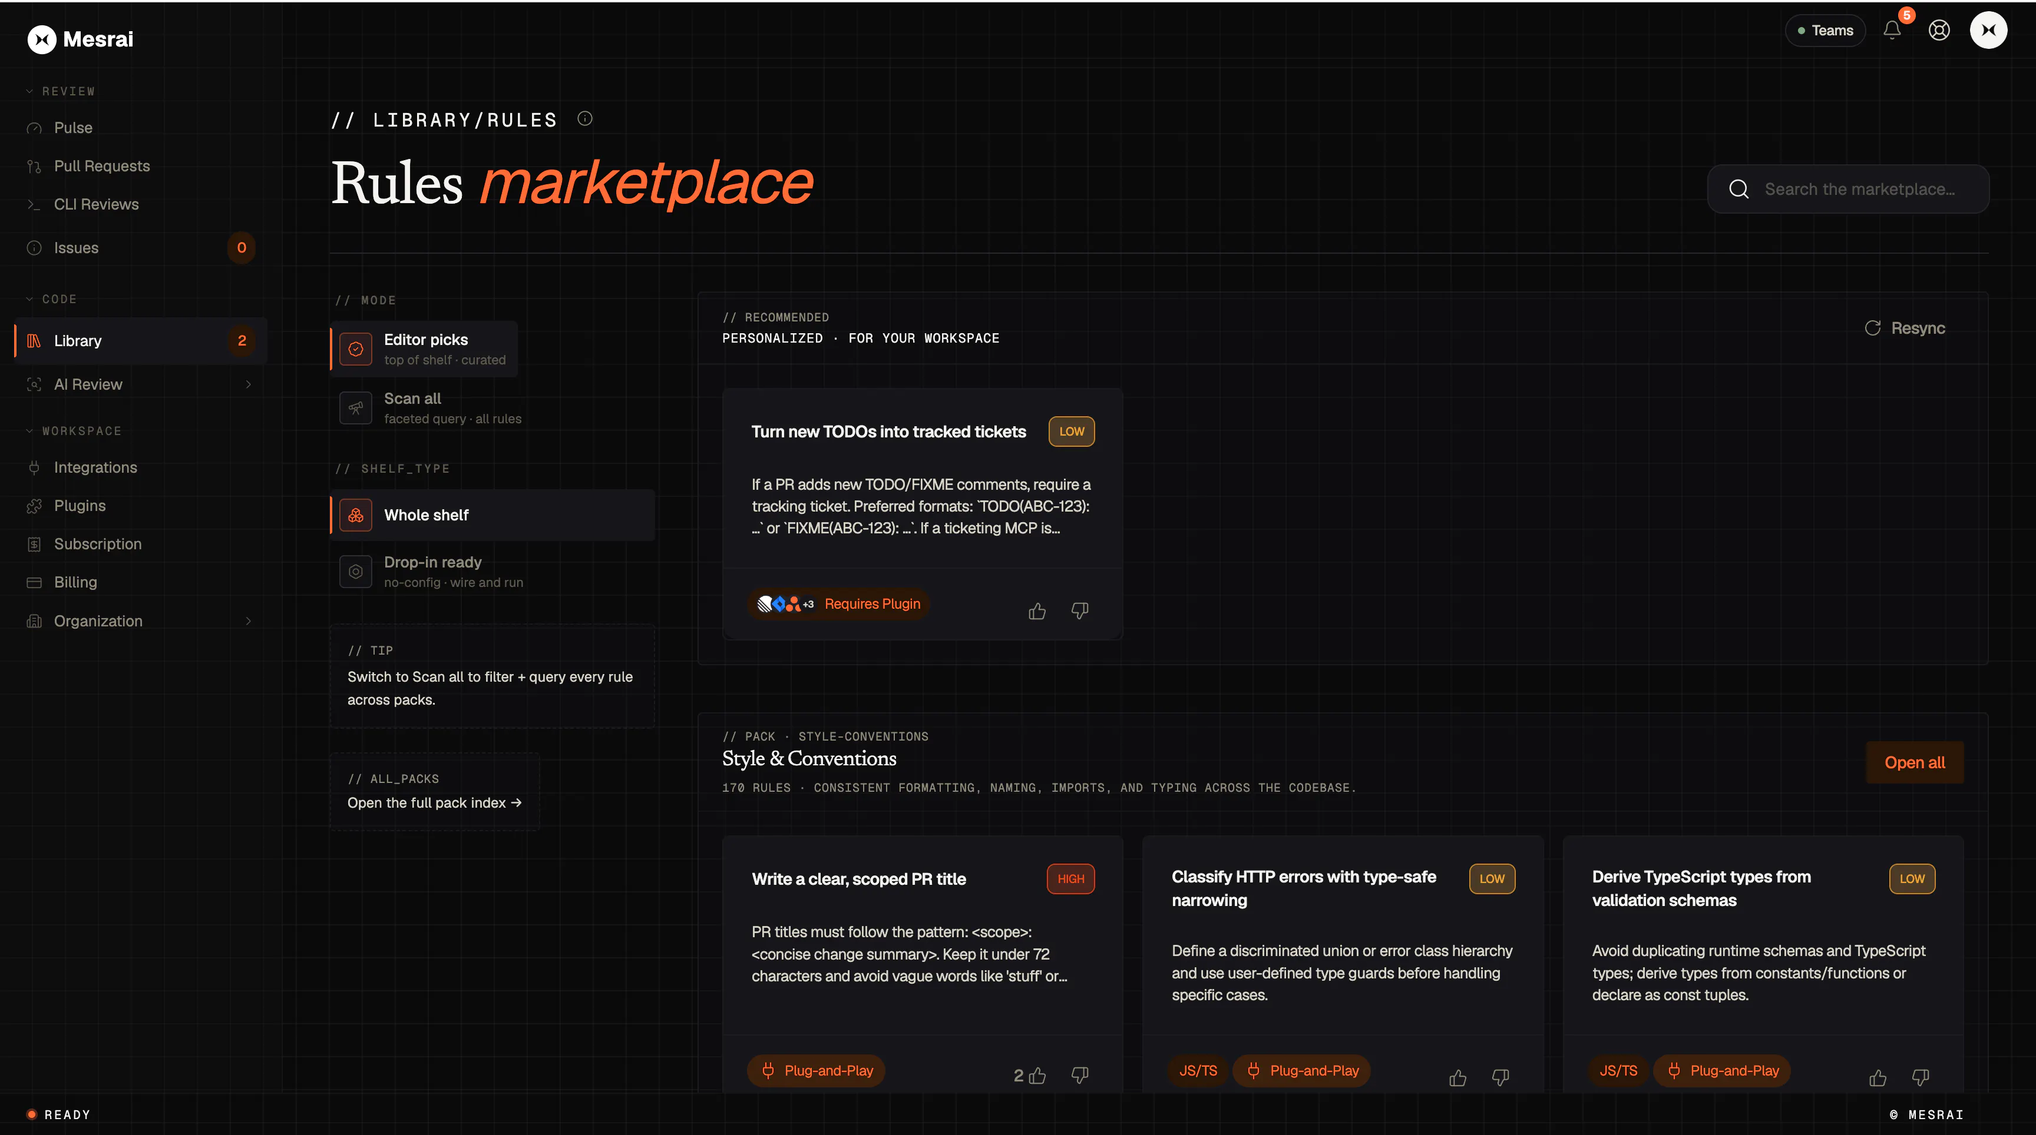
Task: Click the Library count badge 2
Action: click(x=242, y=341)
